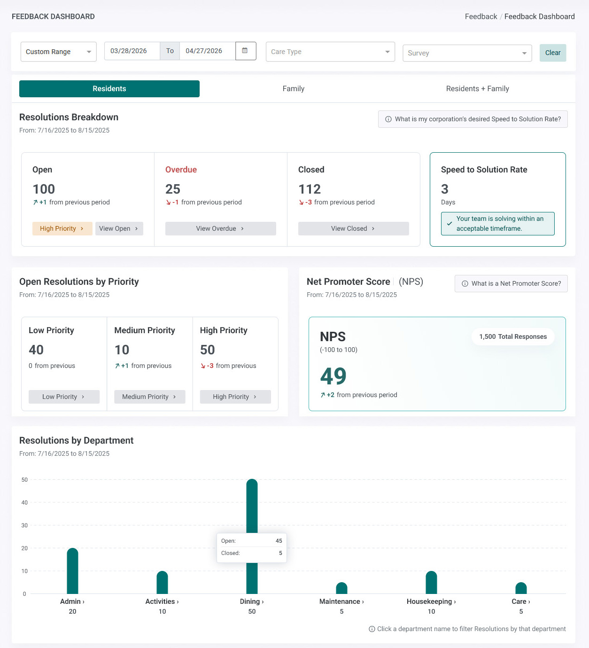Click the start date field 03/28/2026

[132, 51]
